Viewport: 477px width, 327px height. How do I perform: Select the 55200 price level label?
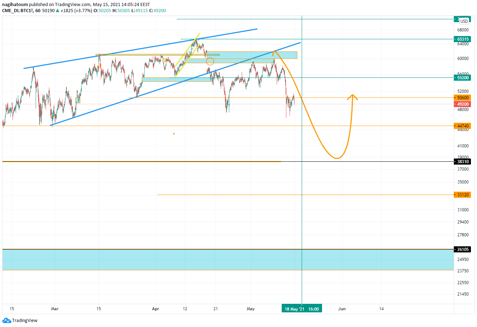463,77
